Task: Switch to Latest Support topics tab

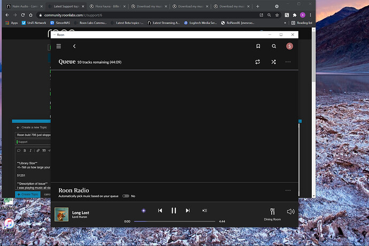Action: point(66,6)
